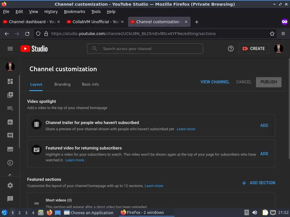
Task: Open the YouTube Studio hamburger menu
Action: tap(10, 49)
